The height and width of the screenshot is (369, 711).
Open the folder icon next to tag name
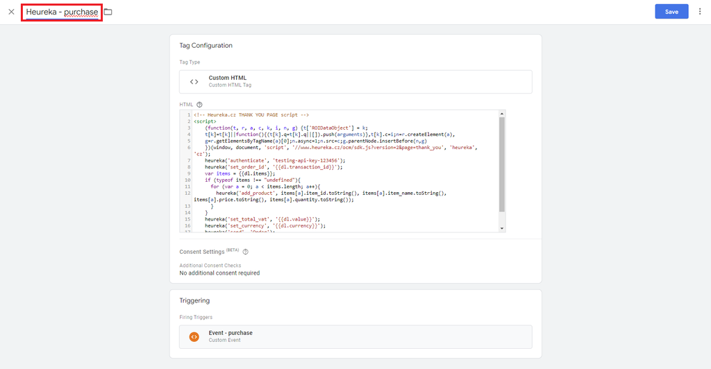108,12
